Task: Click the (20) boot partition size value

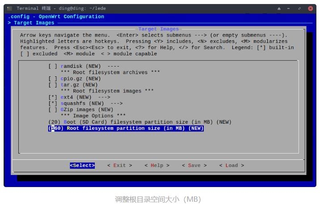Action: tap(54, 122)
